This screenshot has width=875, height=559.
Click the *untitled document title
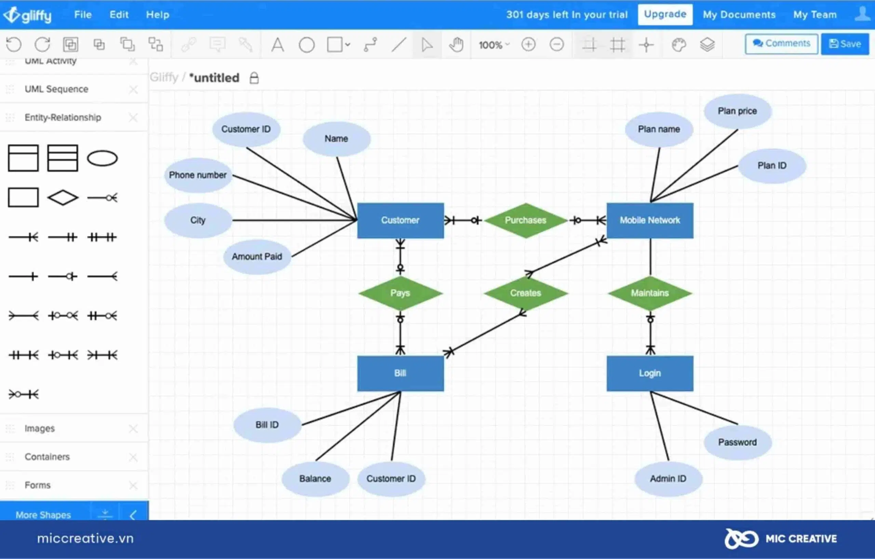215,78
